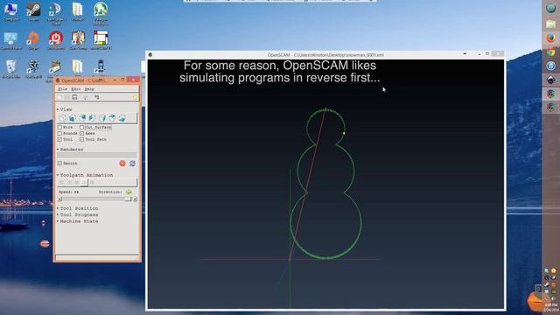Open the File menu in OpenSCAM panel
This screenshot has height=315, width=560.
(62, 89)
